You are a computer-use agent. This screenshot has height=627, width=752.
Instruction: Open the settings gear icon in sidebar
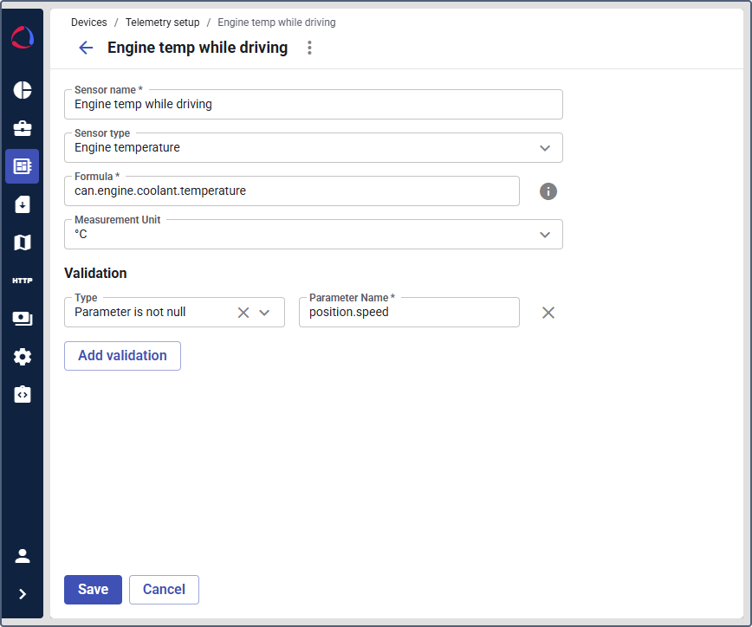pyautogui.click(x=23, y=357)
